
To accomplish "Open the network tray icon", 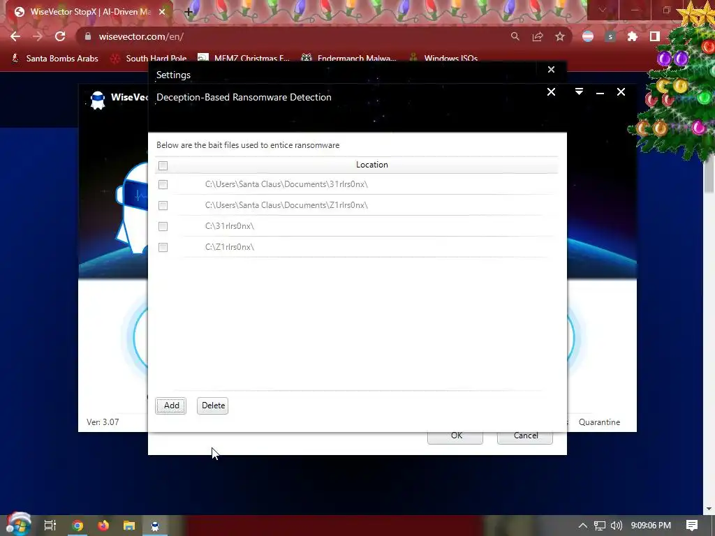I will [x=600, y=526].
